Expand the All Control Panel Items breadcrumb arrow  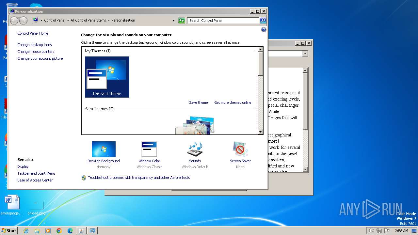tap(109, 20)
